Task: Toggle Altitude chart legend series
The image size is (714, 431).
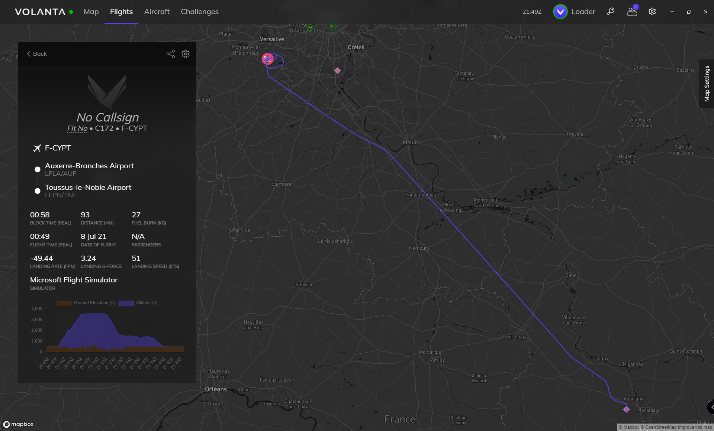Action: click(x=138, y=303)
